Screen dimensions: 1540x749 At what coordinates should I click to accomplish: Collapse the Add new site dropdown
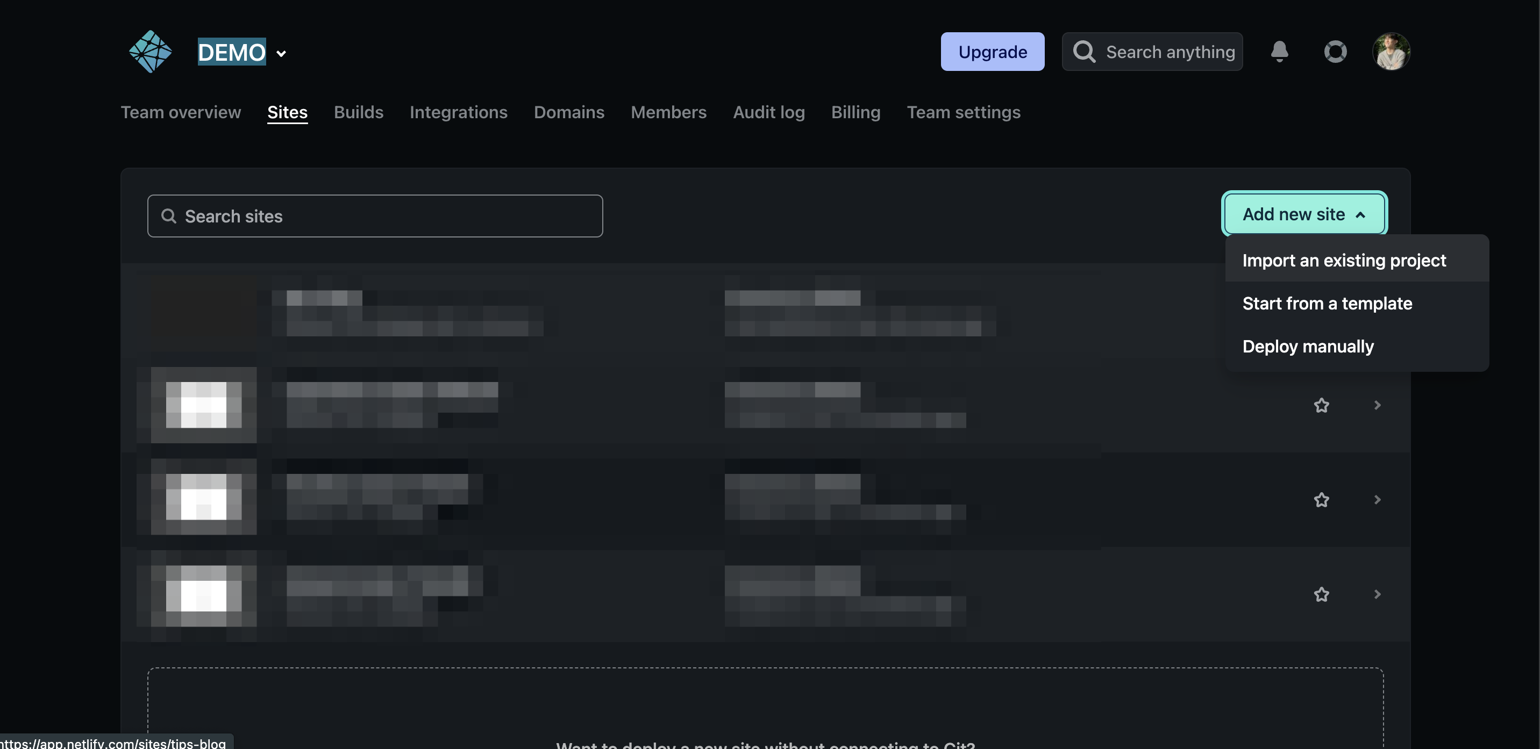(x=1304, y=214)
